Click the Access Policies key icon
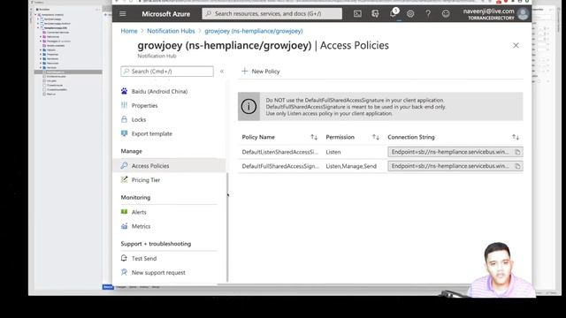The width and height of the screenshot is (566, 318). (124, 165)
